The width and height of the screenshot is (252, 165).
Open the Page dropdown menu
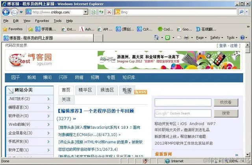(201, 37)
